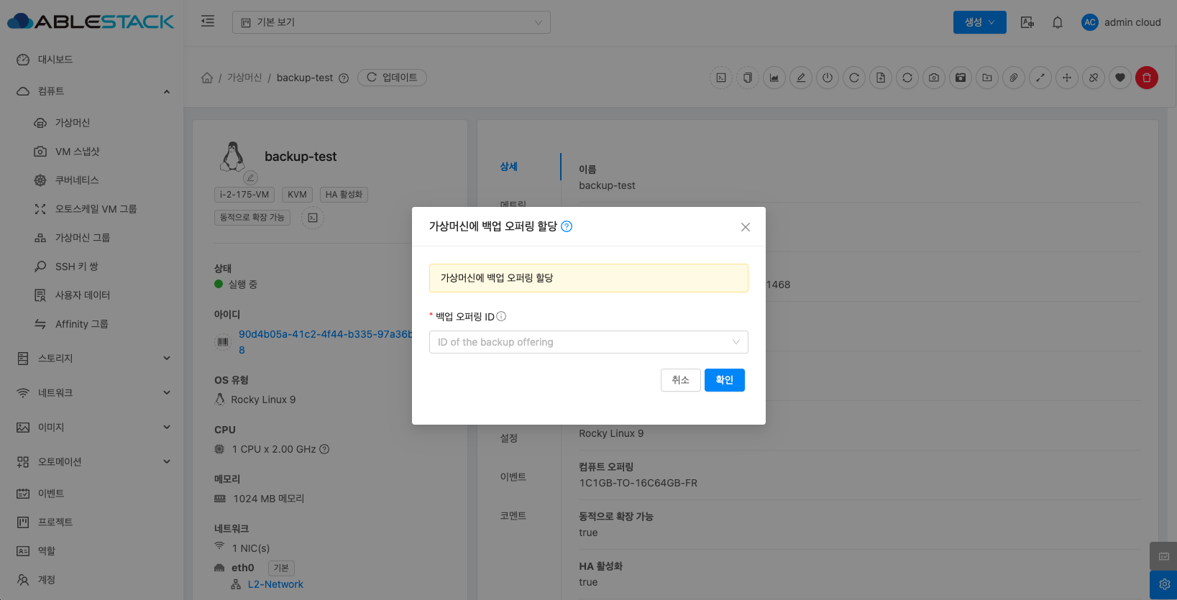Screen dimensions: 1177x600
Task: Open the 기본 보기 view selector dropdown
Action: pos(391,22)
